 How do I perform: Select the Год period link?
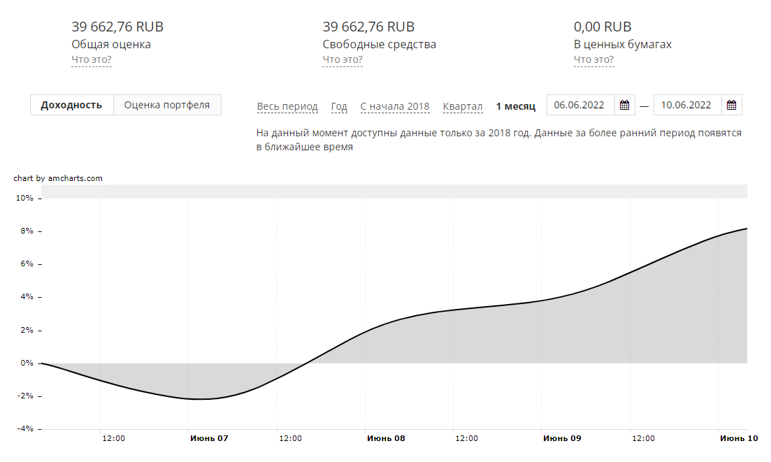(339, 106)
